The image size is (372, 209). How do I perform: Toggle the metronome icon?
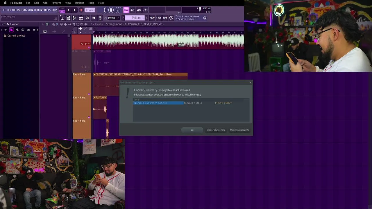[145, 10]
